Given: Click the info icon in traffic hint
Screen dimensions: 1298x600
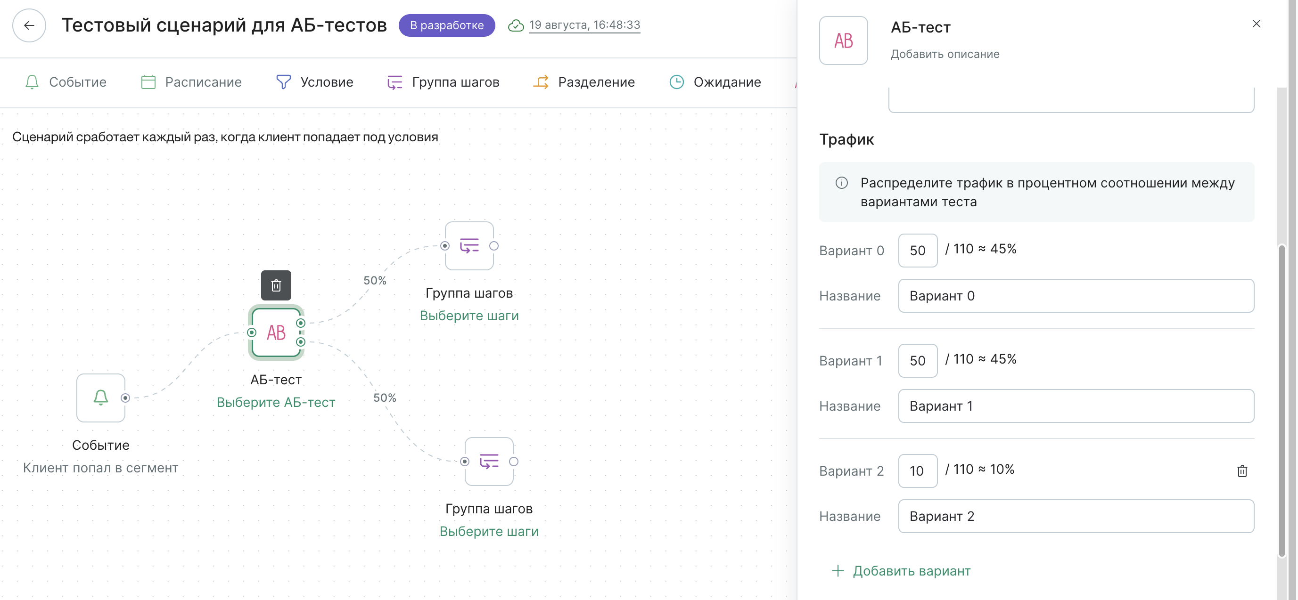Looking at the screenshot, I should (x=841, y=183).
